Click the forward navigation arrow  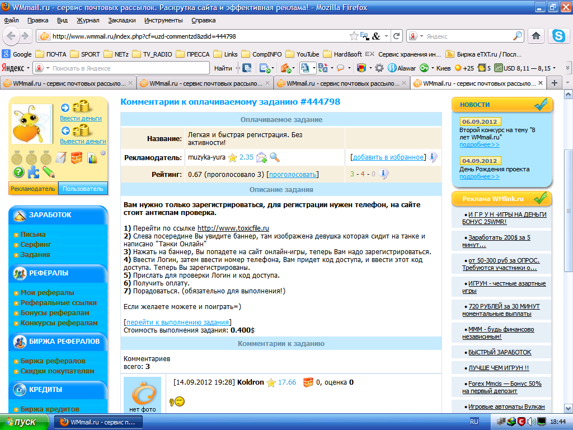click(x=25, y=36)
